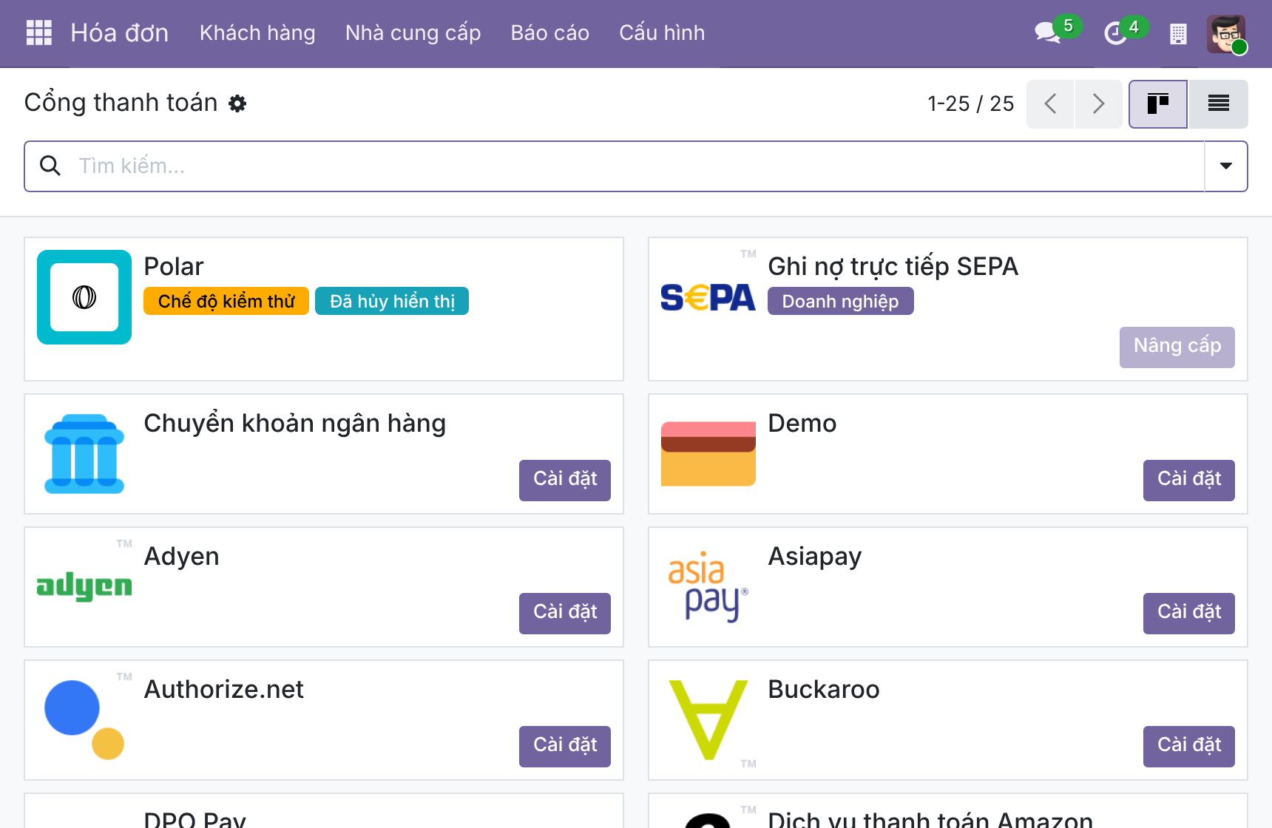Go to previous page of records
This screenshot has height=828, width=1272.
[1050, 104]
